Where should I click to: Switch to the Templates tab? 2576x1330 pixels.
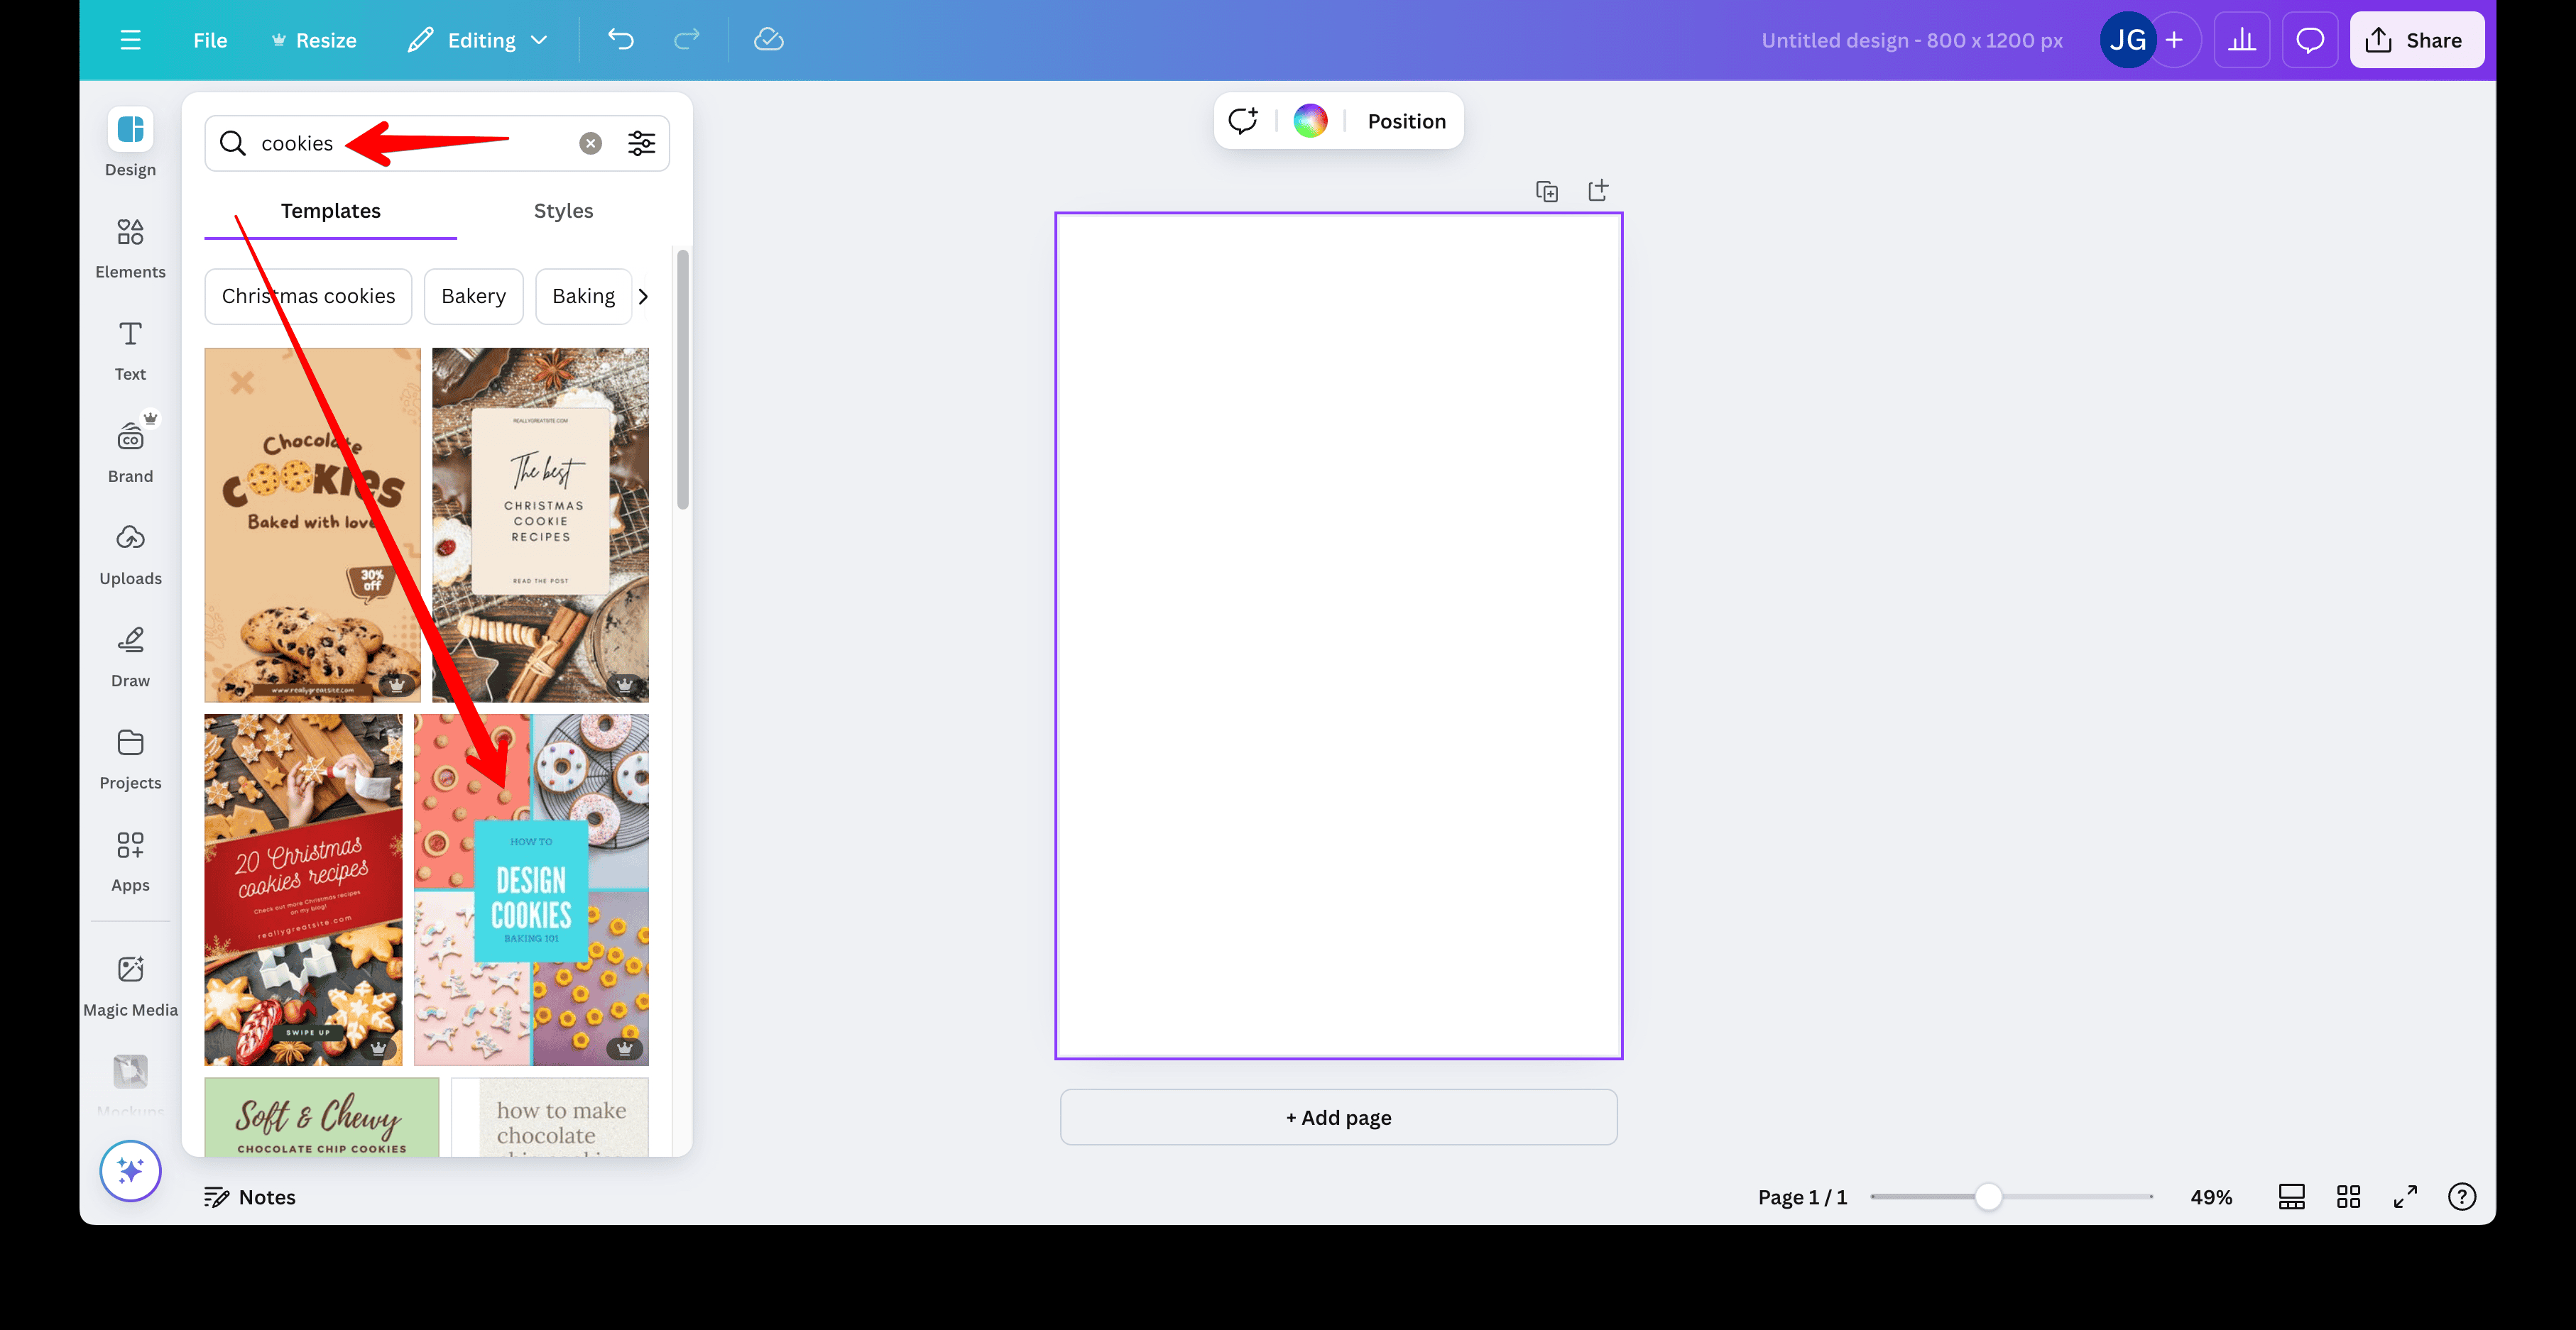[x=330, y=211]
